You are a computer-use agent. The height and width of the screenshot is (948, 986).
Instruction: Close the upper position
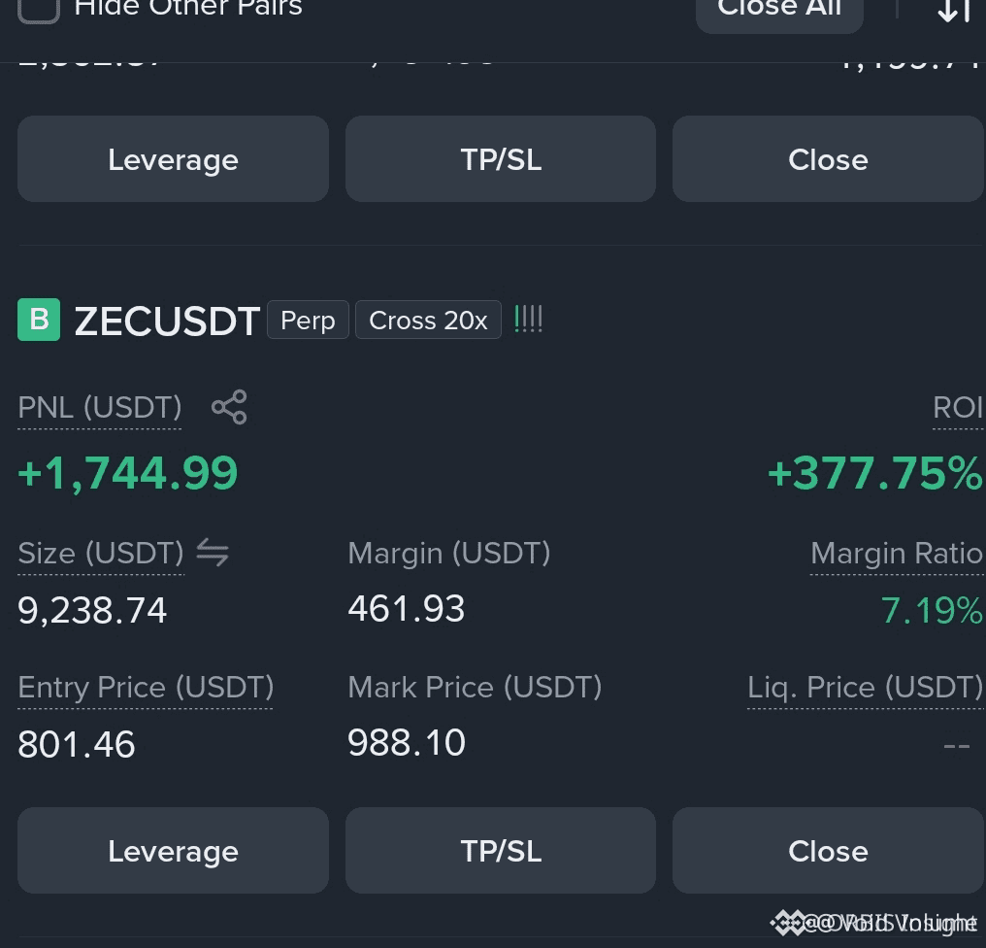(x=828, y=158)
